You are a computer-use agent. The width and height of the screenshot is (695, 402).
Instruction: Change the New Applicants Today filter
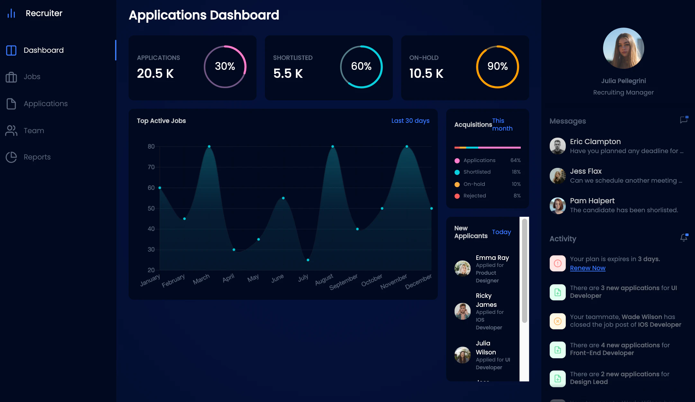coord(501,232)
